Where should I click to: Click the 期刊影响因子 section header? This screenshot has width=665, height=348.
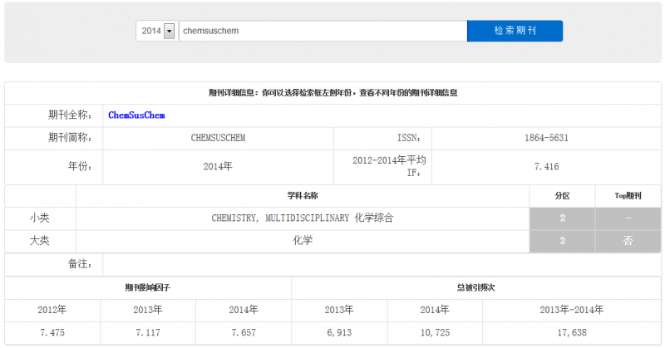coord(148,288)
